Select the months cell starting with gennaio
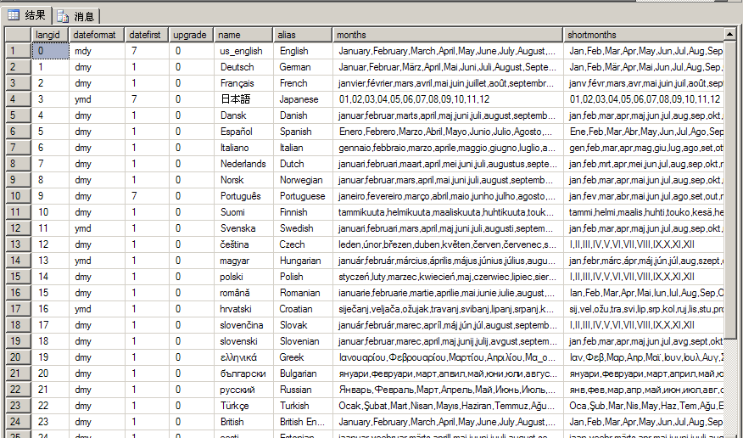743x438 pixels. [x=447, y=148]
